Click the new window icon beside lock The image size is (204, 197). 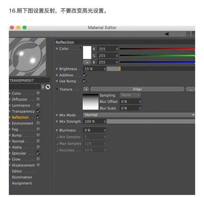(194, 34)
